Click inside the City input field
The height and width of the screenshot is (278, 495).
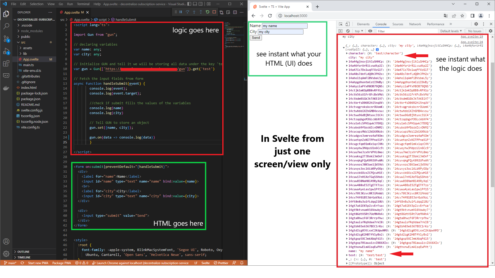280,32
